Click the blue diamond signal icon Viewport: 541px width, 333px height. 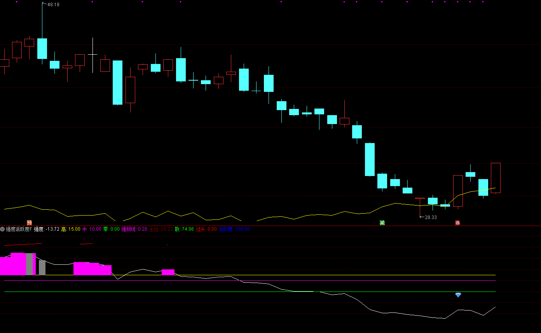[458, 295]
